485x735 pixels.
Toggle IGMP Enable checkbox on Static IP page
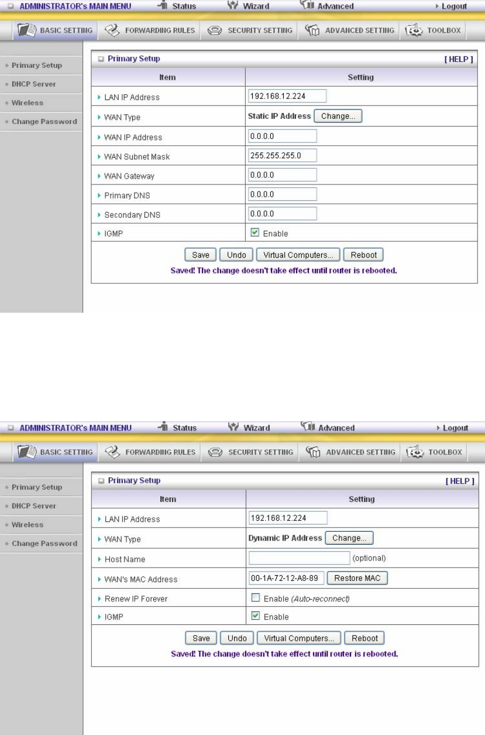(x=254, y=233)
